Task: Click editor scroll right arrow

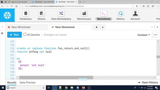Action: click(x=155, y=77)
